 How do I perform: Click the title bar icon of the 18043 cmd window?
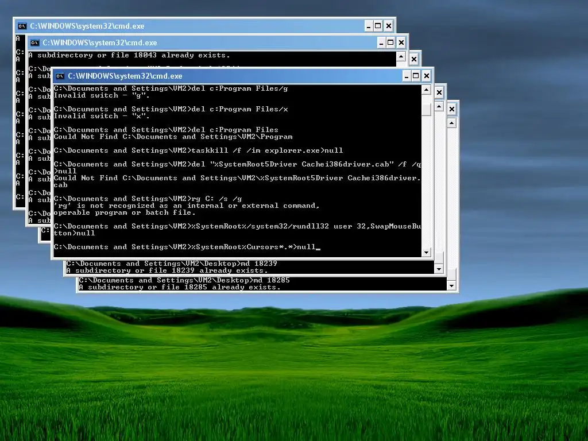click(35, 42)
